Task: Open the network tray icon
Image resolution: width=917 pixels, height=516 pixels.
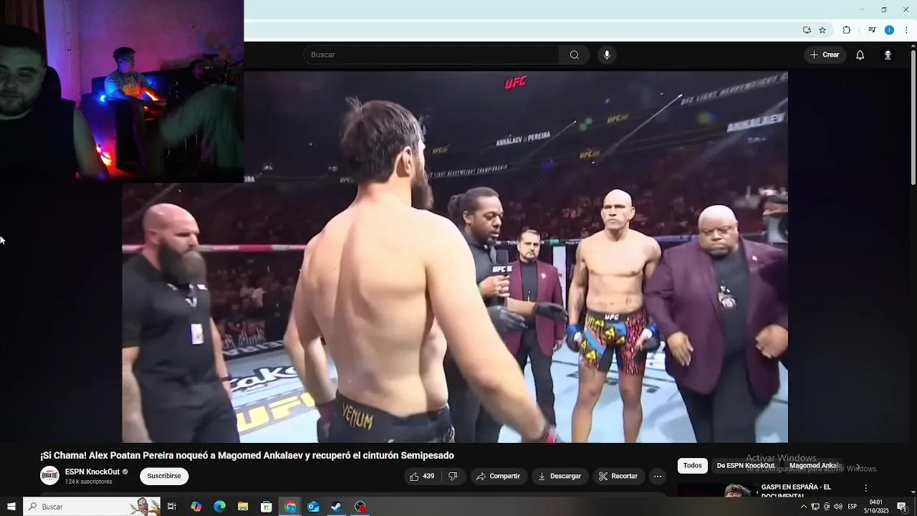Action: (x=815, y=507)
